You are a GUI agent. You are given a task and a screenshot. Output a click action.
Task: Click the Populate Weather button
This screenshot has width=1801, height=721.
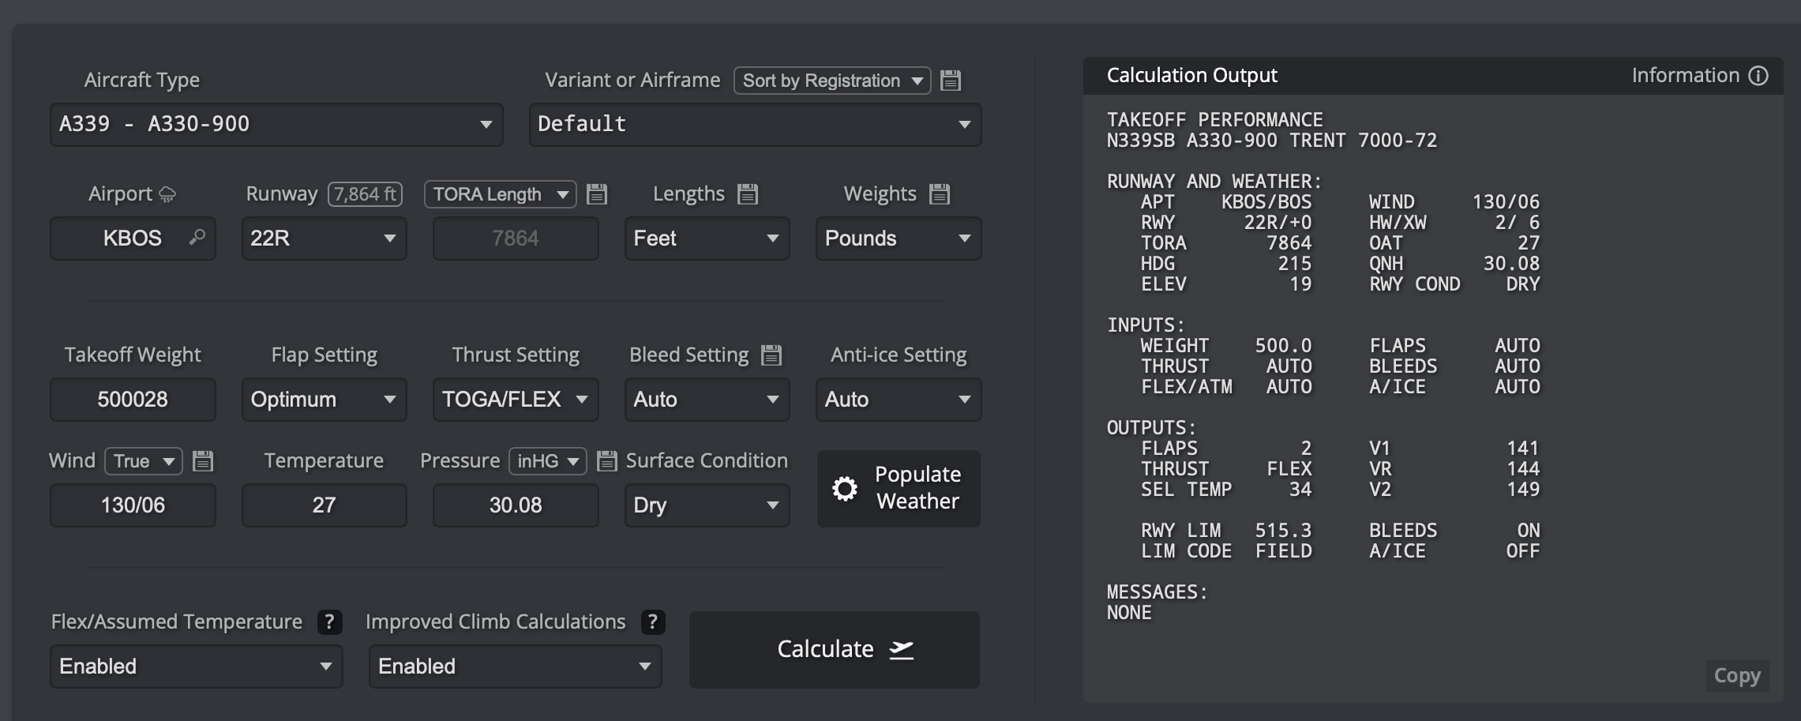(899, 489)
